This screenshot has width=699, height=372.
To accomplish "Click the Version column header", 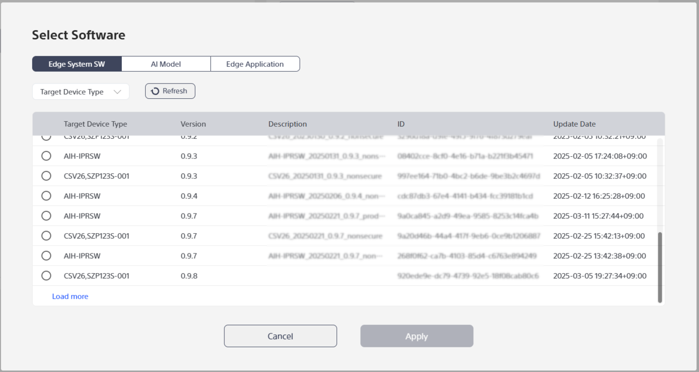I will 193,124.
